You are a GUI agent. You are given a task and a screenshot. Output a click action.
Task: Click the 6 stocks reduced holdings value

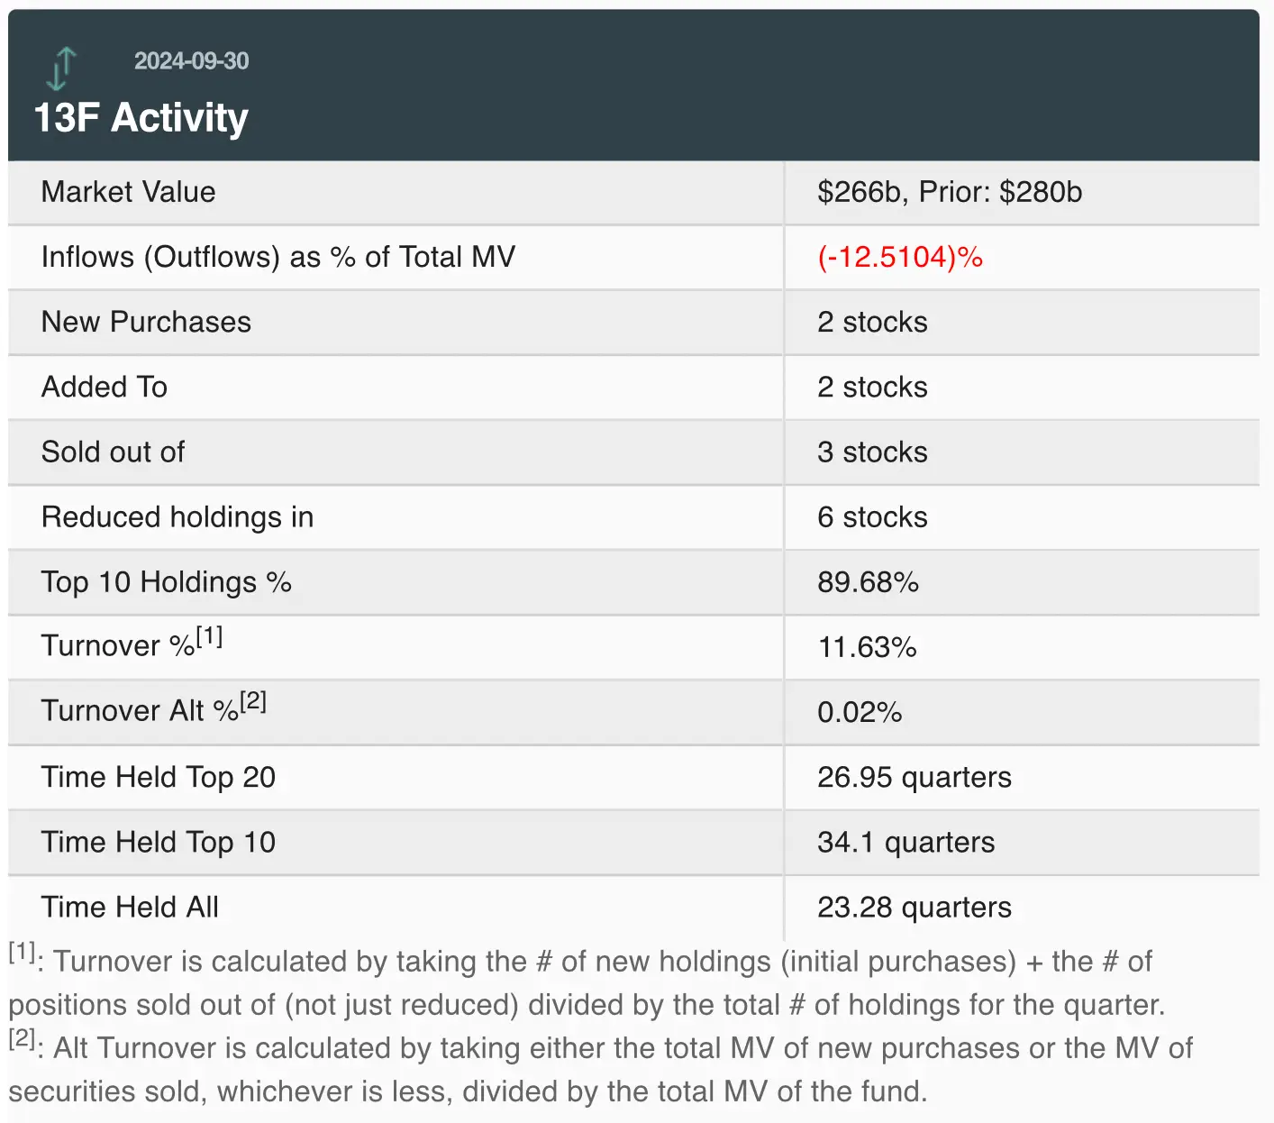872,517
